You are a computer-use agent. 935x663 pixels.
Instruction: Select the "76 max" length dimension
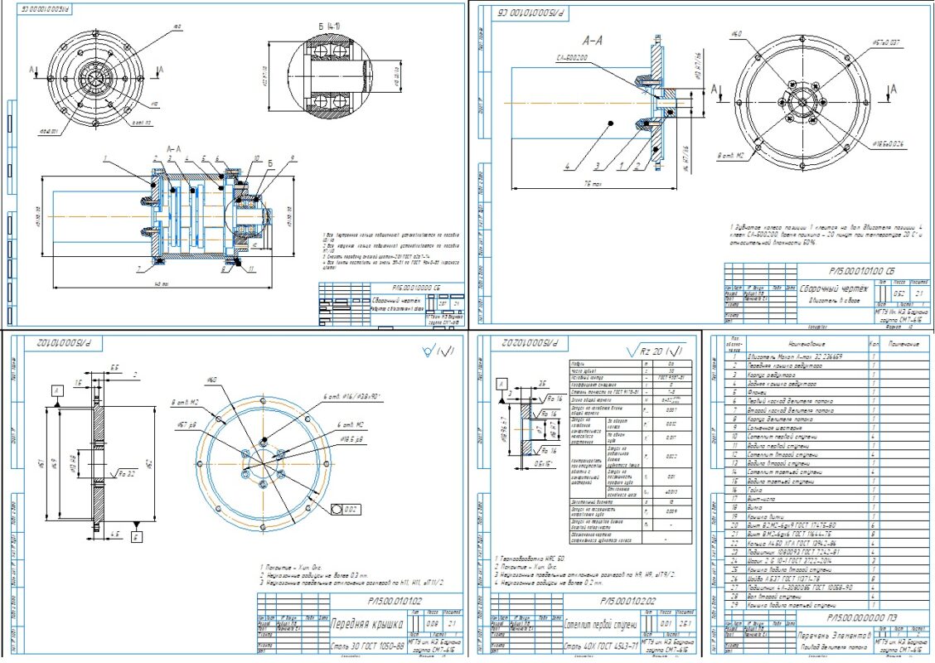[593, 185]
